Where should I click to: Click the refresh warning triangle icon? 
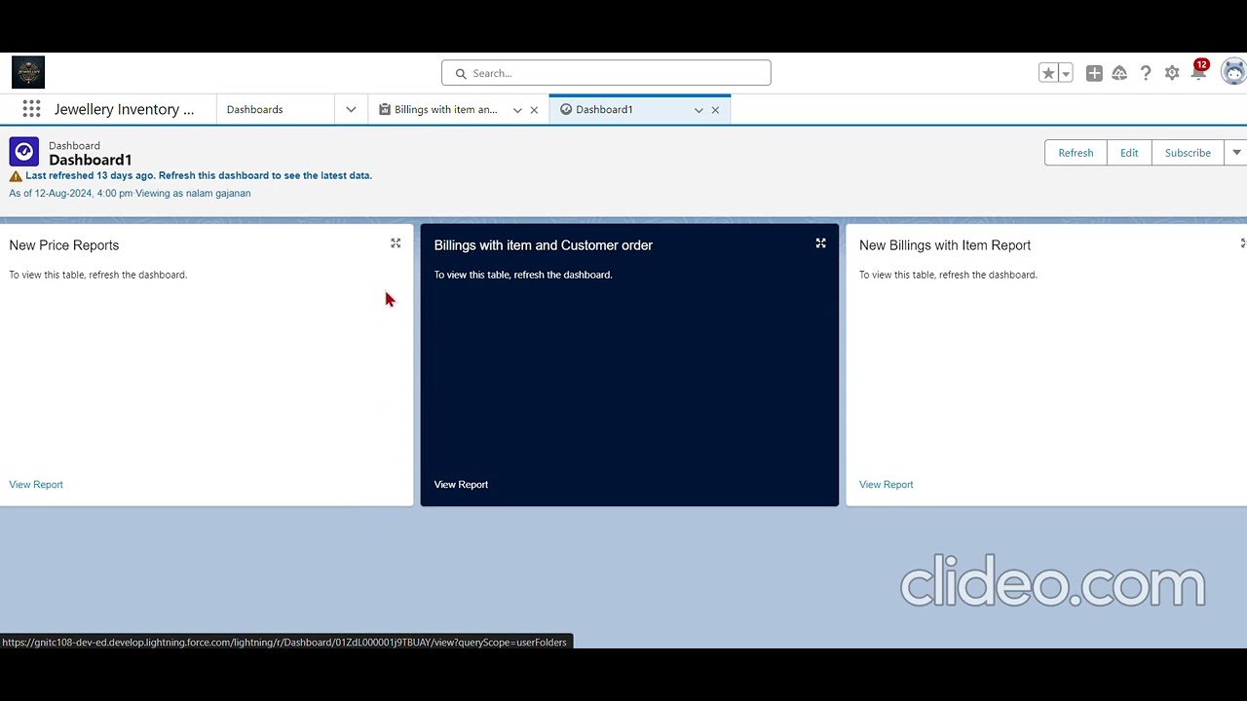(x=16, y=176)
